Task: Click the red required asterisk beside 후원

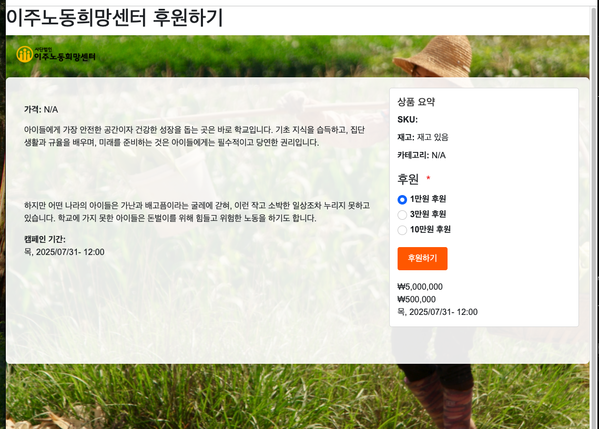Action: coord(428,178)
